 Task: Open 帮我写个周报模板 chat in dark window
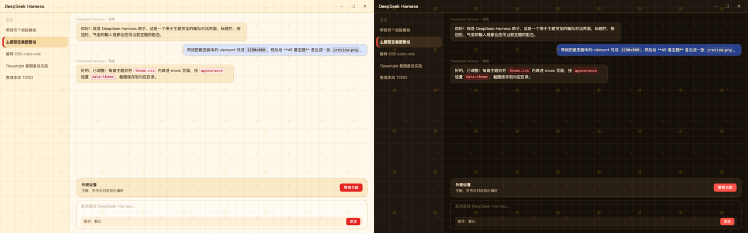tap(409, 30)
